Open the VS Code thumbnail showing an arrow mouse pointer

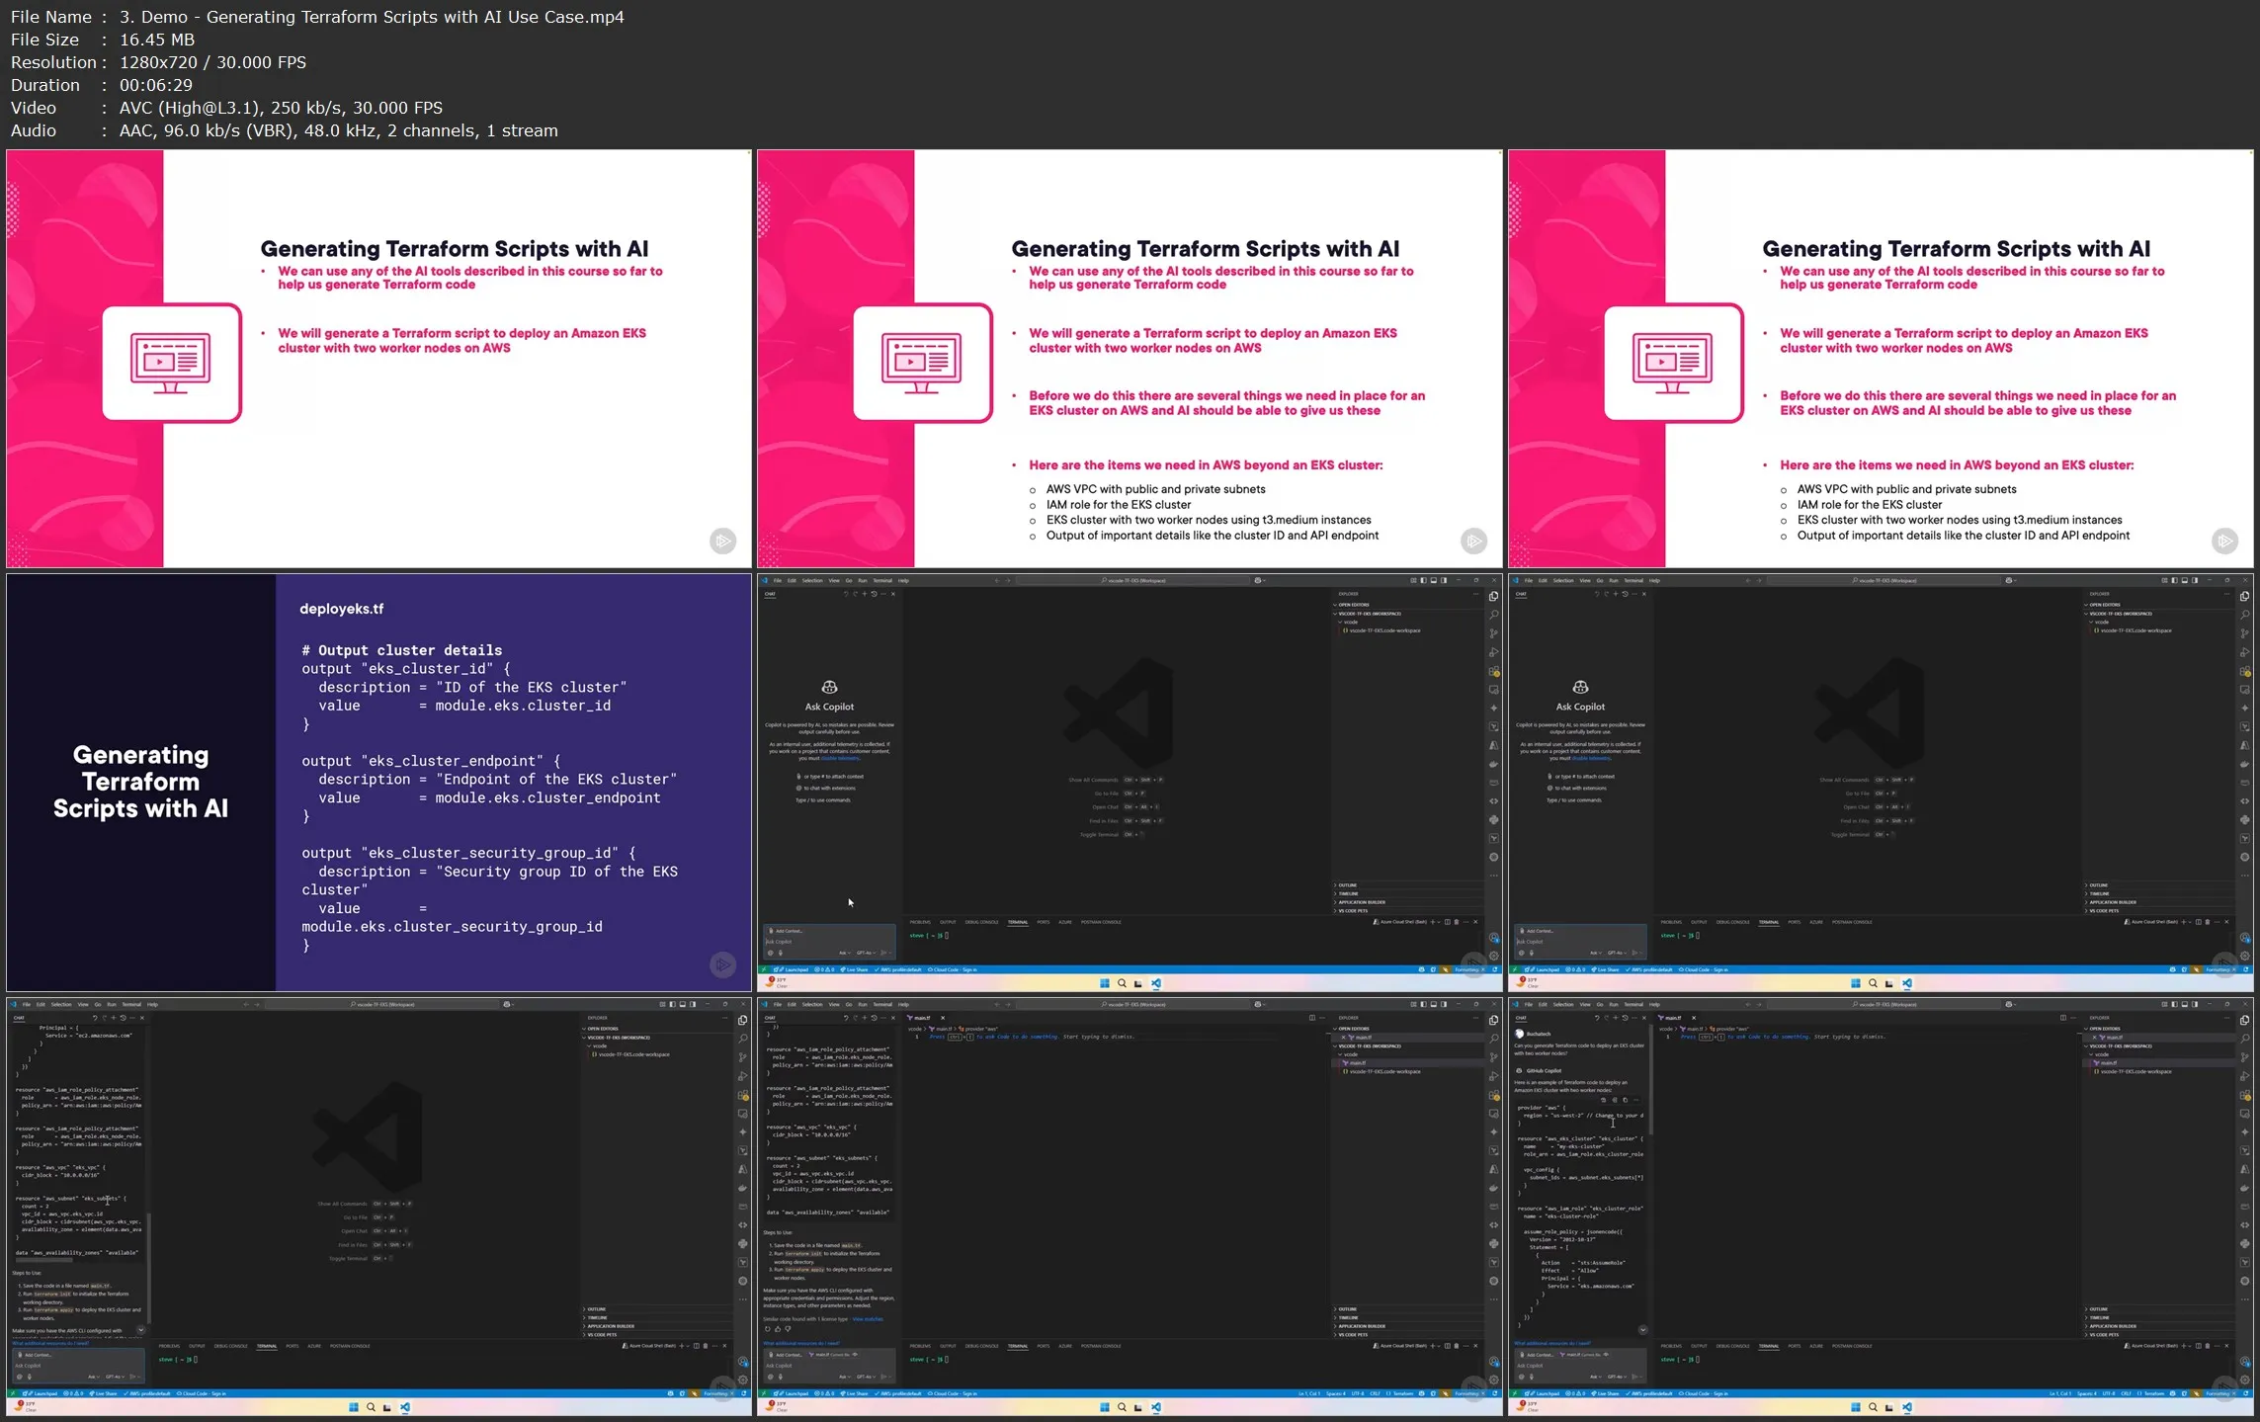coord(1130,783)
